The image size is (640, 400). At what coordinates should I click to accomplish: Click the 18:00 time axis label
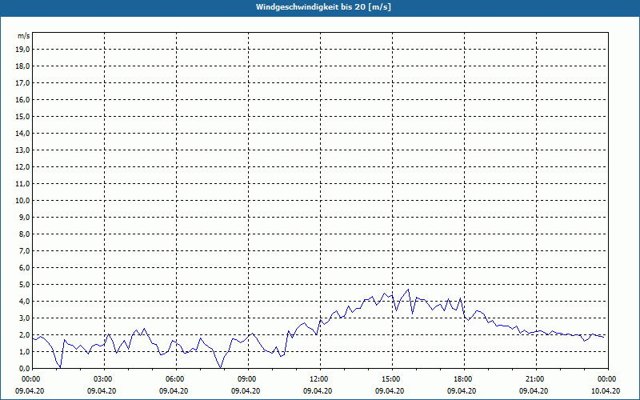click(463, 379)
